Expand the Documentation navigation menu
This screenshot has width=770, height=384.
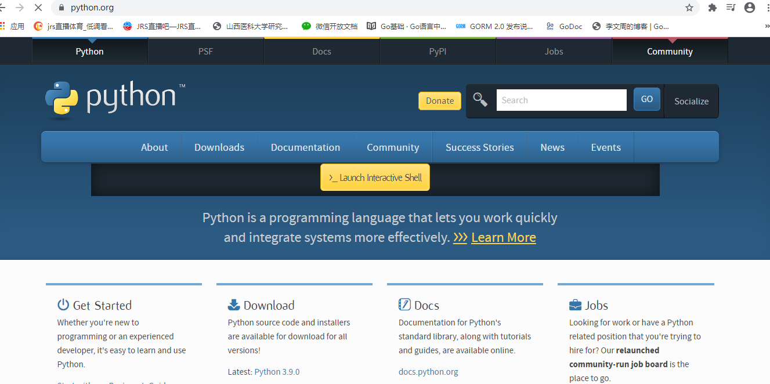(x=305, y=147)
